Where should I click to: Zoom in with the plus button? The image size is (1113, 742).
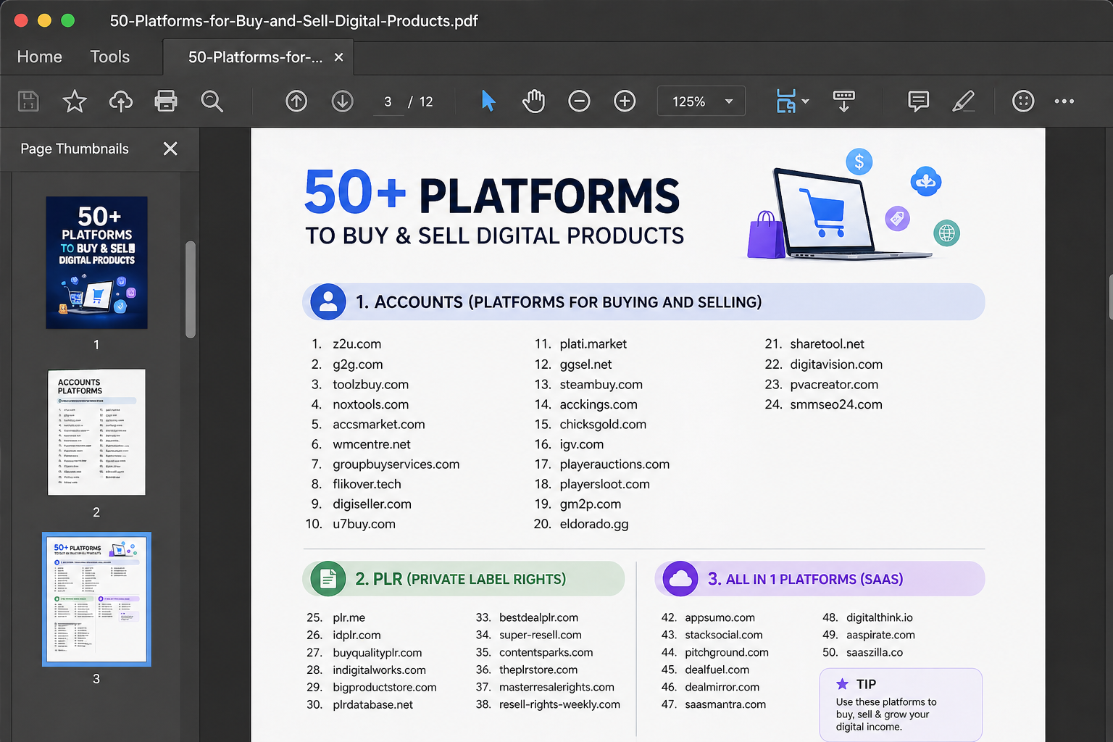(x=625, y=101)
